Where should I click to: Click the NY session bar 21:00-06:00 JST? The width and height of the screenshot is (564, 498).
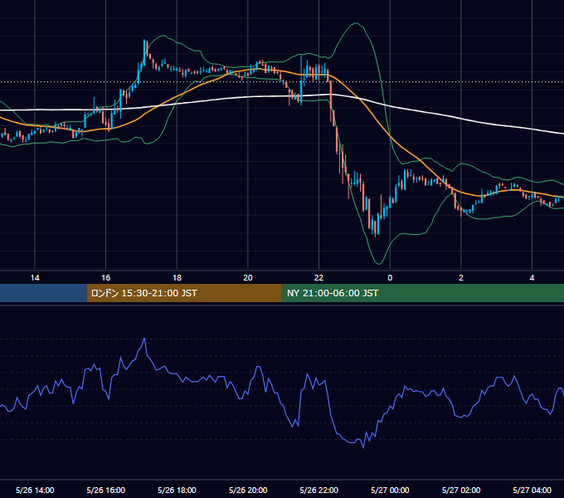click(x=423, y=293)
